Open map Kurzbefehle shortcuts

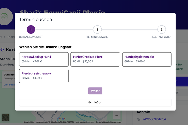click(29, 122)
